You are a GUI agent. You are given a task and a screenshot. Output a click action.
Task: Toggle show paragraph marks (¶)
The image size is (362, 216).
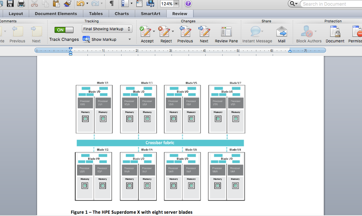click(x=111, y=4)
